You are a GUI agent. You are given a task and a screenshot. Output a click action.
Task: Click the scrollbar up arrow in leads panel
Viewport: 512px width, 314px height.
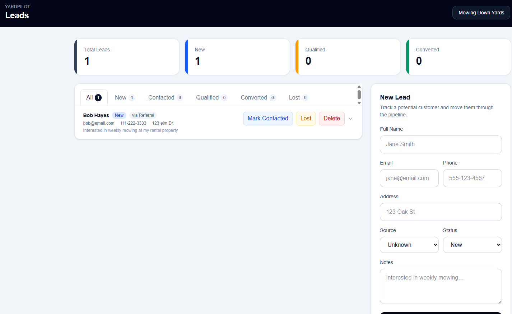tap(359, 87)
